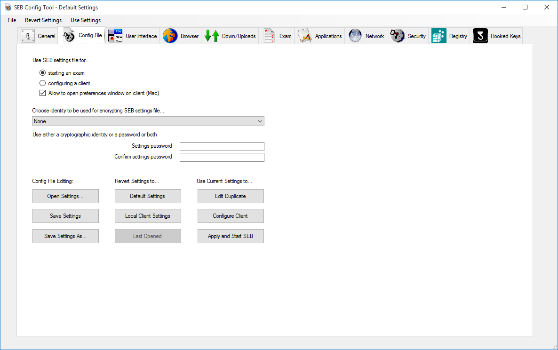Click the Applications tab icon
Image resolution: width=558 pixels, height=350 pixels.
(305, 36)
